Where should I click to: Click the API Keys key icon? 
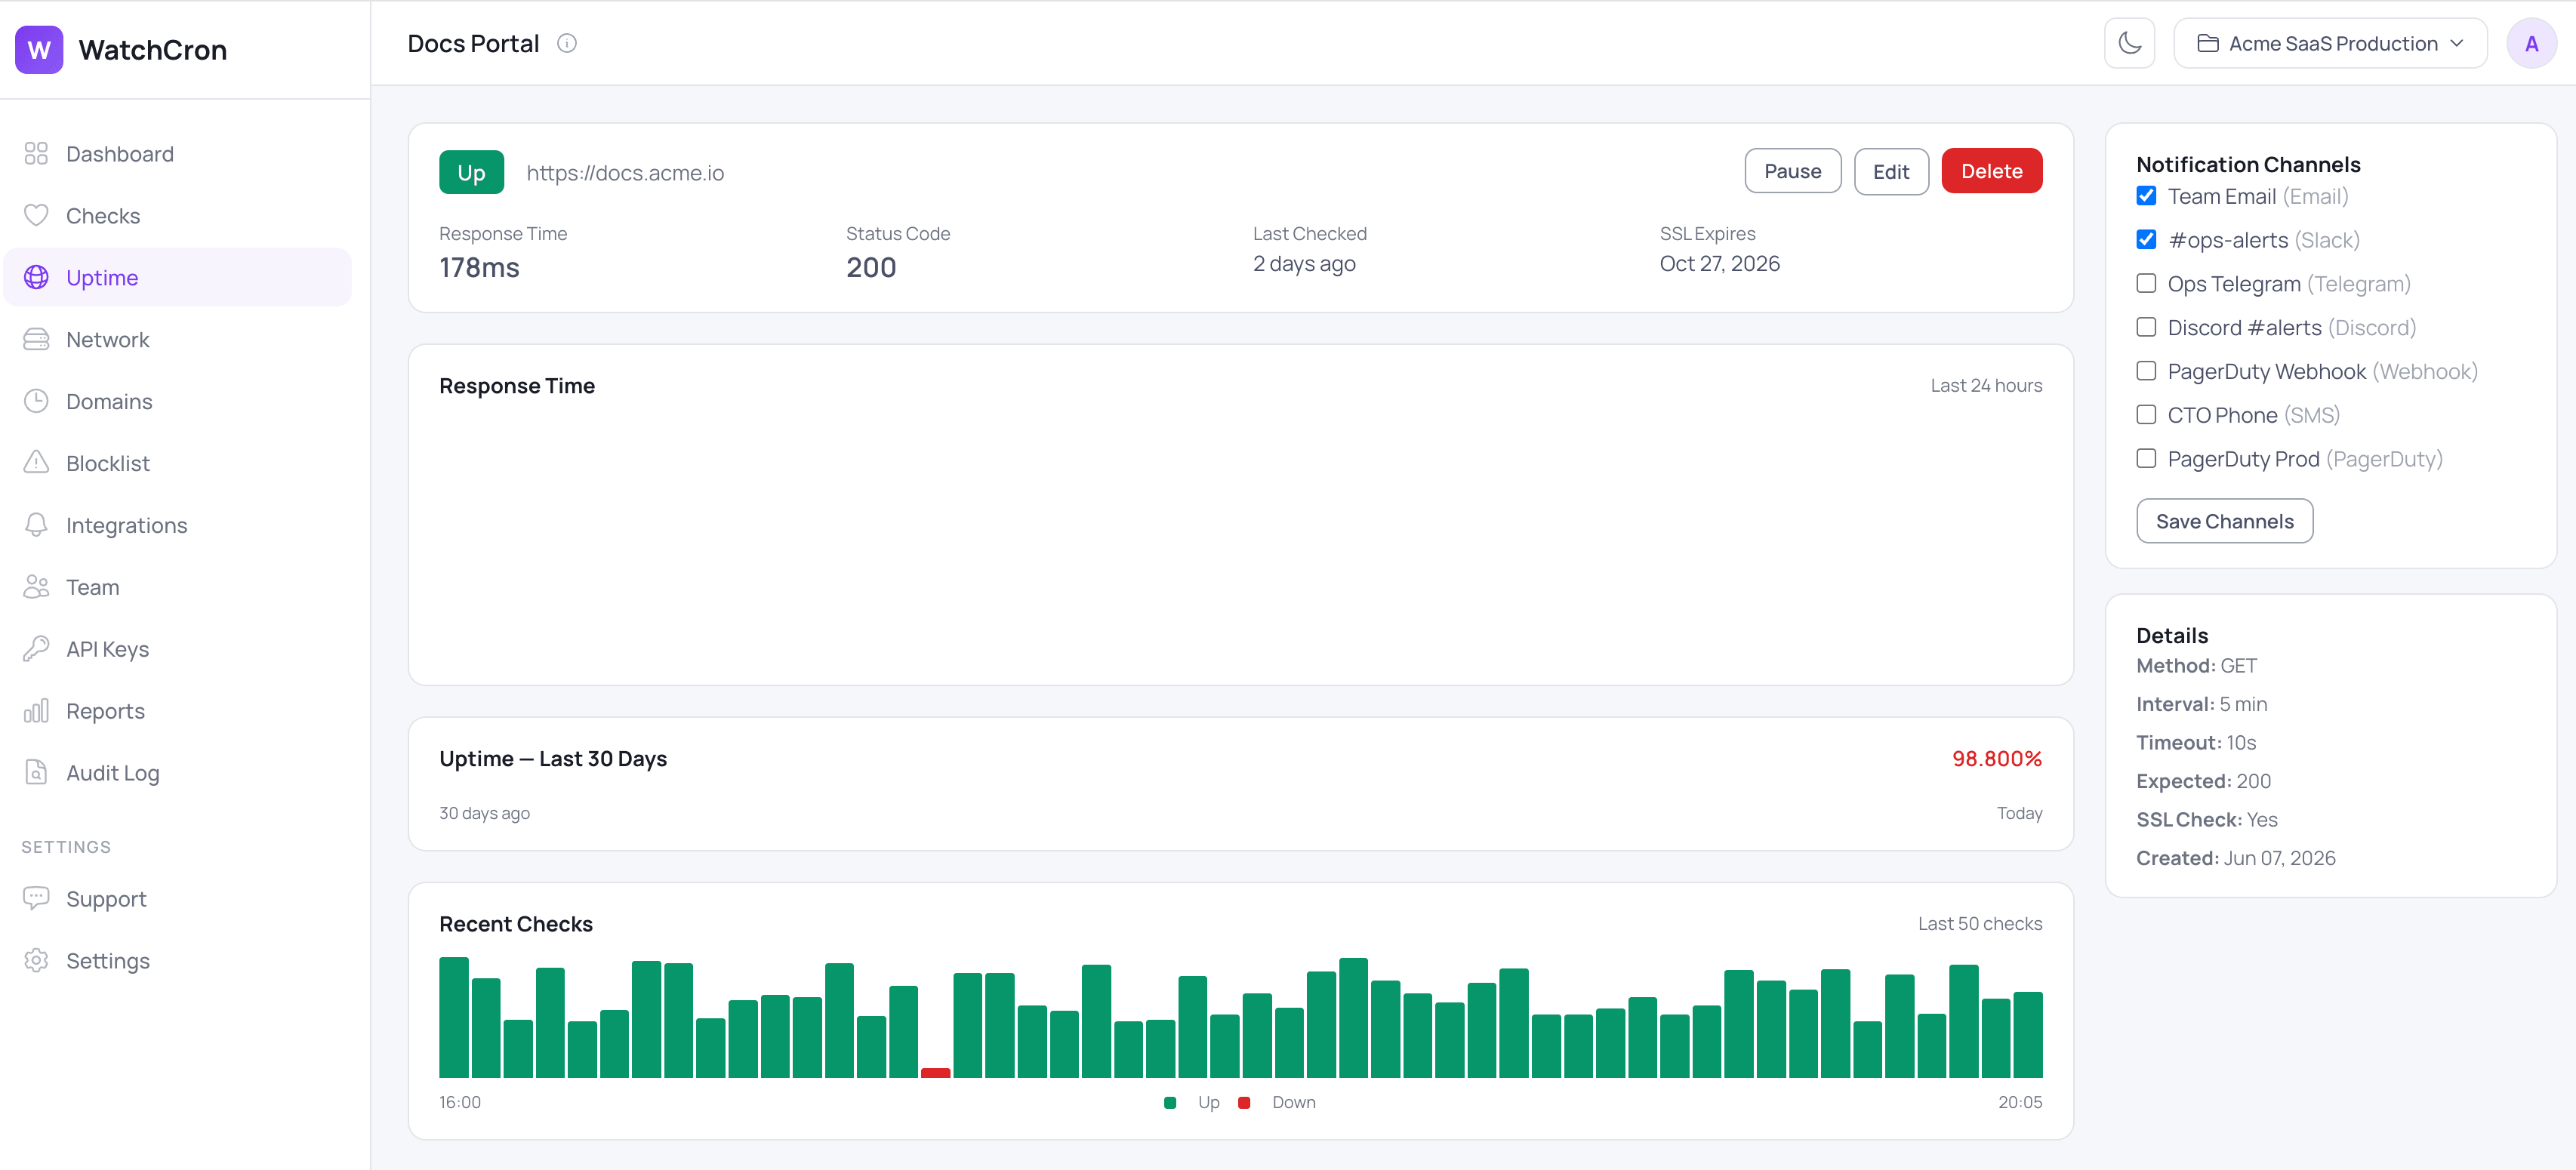pos(36,648)
